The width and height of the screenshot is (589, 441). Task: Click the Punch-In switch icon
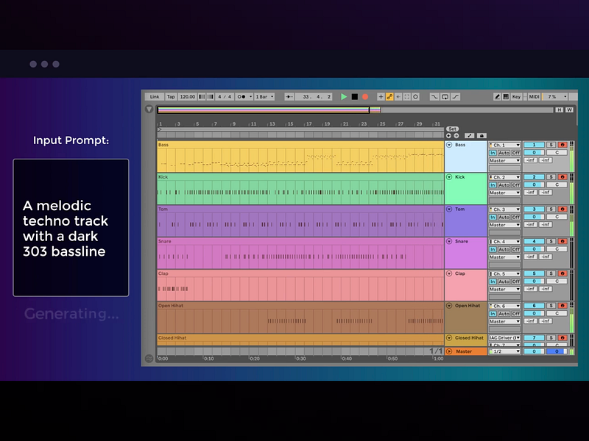pos(434,97)
